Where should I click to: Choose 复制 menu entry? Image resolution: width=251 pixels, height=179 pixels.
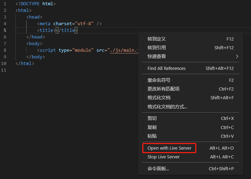tap(190, 127)
